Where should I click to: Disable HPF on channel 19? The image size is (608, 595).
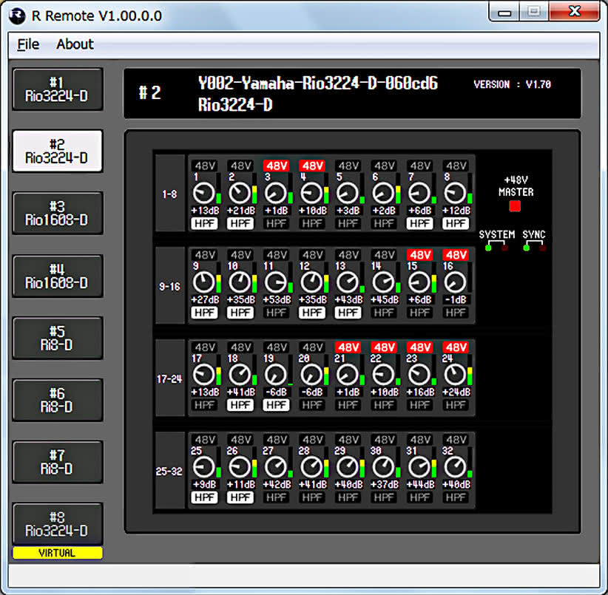(276, 405)
